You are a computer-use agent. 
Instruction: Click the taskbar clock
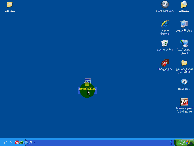coord(8,142)
